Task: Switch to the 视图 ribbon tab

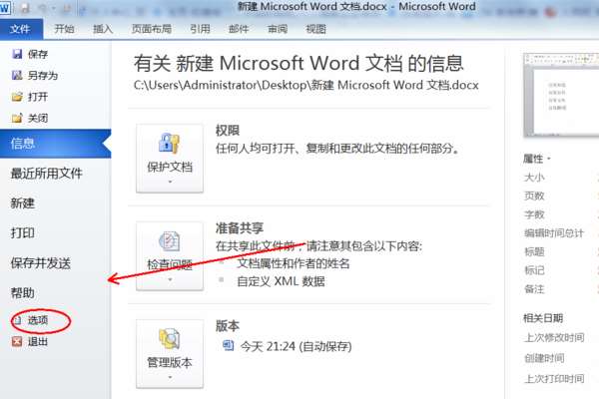Action: click(x=315, y=29)
